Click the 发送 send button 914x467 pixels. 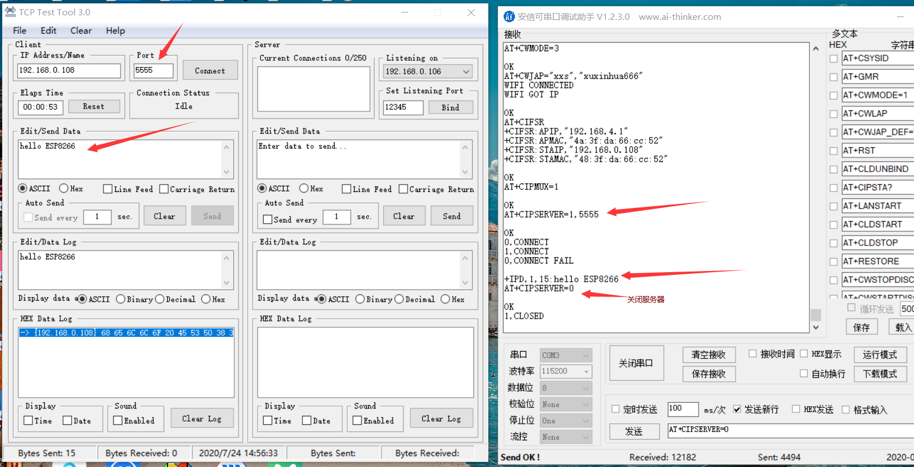click(634, 432)
